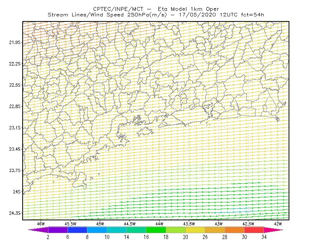Click the color bar value '26'

[x=205, y=237]
